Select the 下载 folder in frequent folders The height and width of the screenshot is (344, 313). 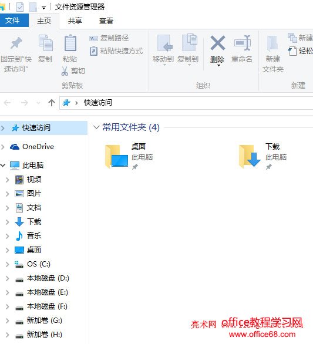pos(263,156)
